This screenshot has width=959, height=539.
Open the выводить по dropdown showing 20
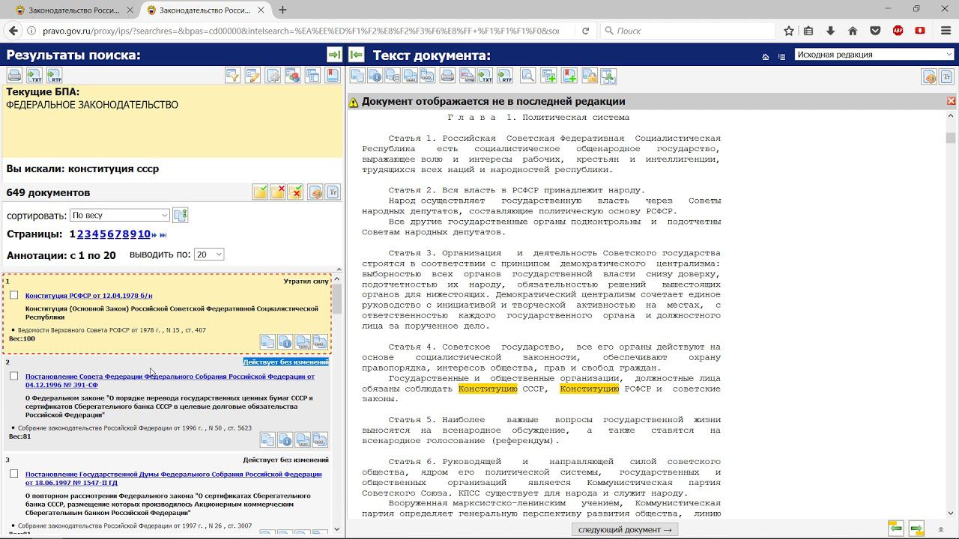208,255
